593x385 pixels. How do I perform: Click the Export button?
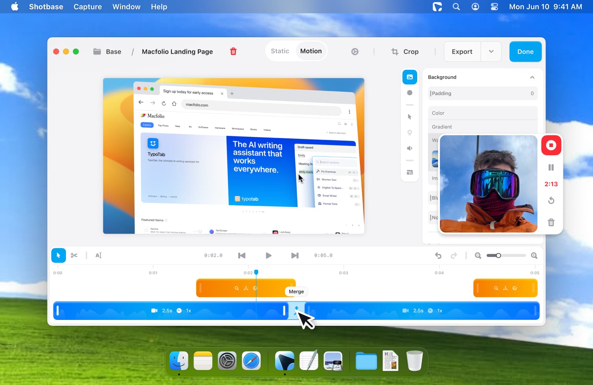tap(462, 51)
